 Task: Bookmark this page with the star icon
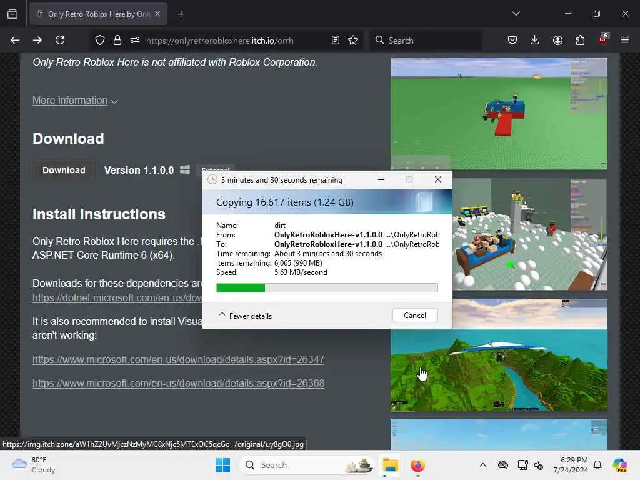click(353, 41)
